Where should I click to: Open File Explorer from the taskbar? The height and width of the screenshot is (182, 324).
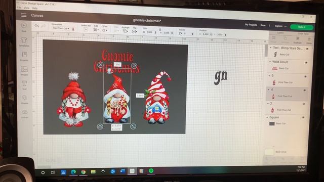pyautogui.click(x=93, y=171)
